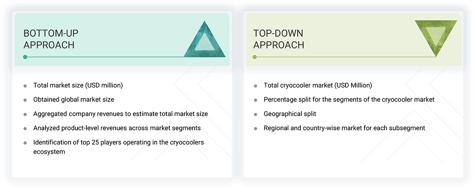
Task: Select the "Bottom-Up Approach" heading
Action: tap(49, 39)
